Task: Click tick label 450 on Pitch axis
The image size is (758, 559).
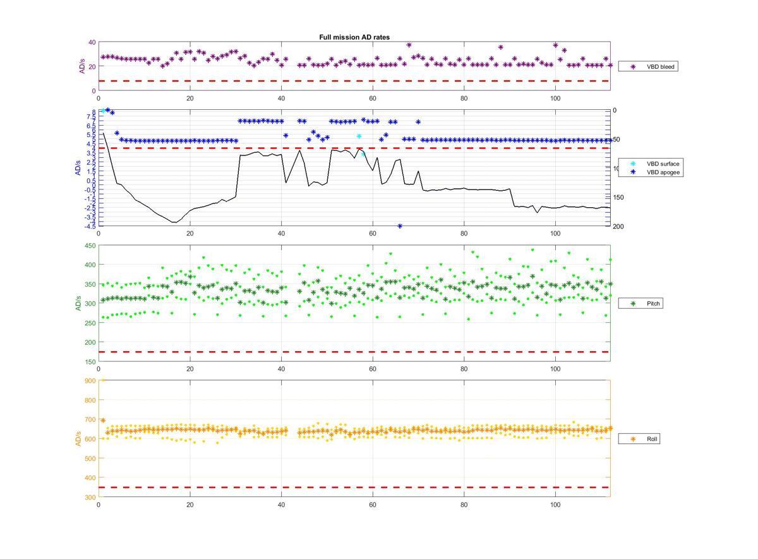Action: point(89,246)
